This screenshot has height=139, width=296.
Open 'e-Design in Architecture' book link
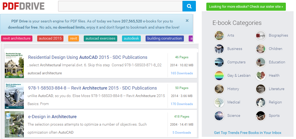tap(52, 117)
